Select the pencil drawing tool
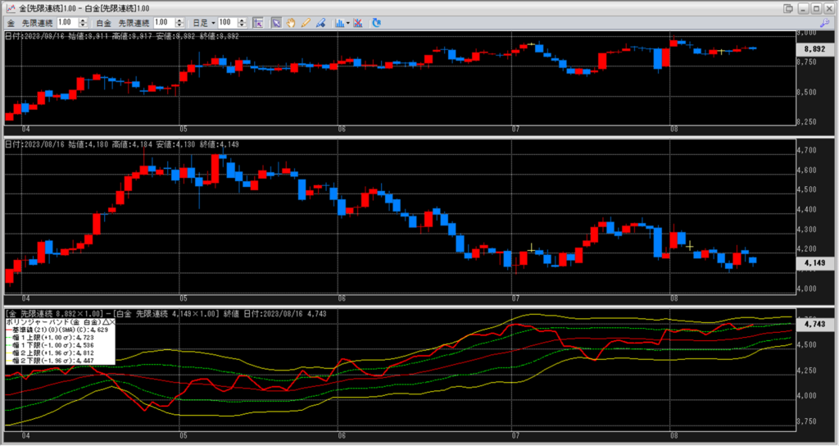This screenshot has width=839, height=446. pos(306,23)
